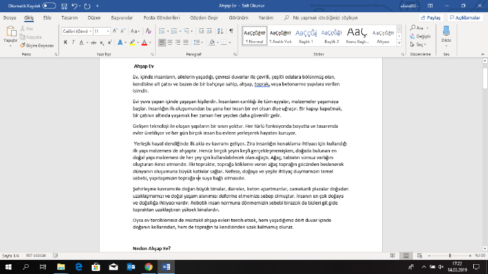This screenshot has height=274, width=488.
Task: Switch to web layout view in status bar
Action: [420, 256]
